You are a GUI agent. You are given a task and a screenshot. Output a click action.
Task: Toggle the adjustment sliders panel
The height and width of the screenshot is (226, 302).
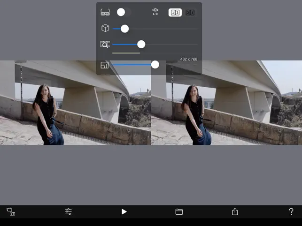[69, 211]
